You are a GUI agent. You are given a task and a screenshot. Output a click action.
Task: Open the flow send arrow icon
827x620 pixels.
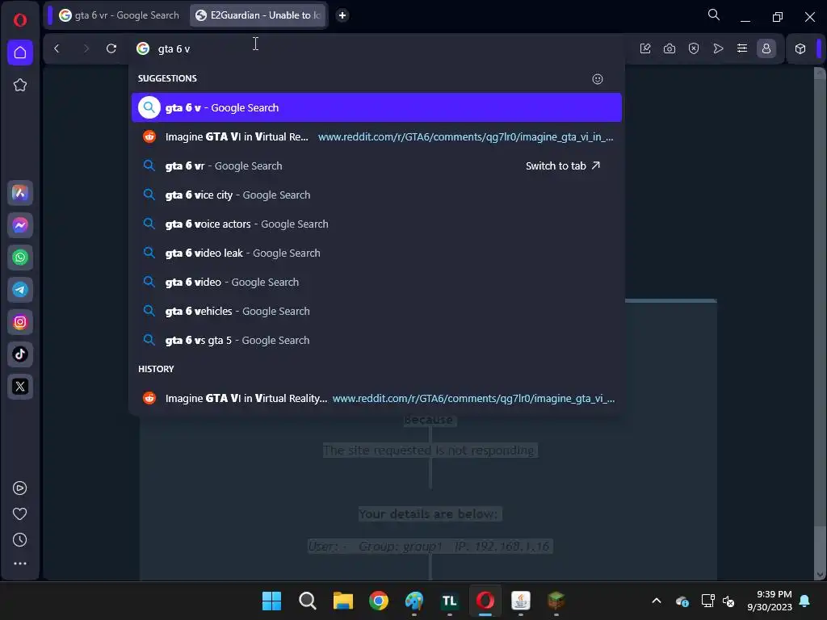[718, 48]
